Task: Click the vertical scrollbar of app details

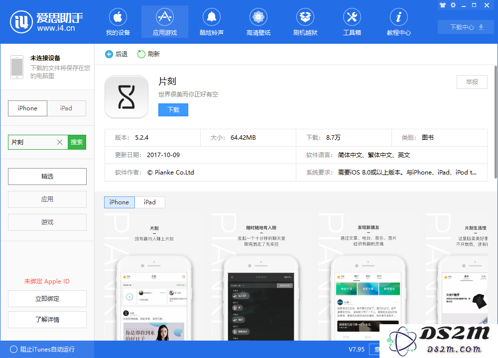Action: click(496, 122)
